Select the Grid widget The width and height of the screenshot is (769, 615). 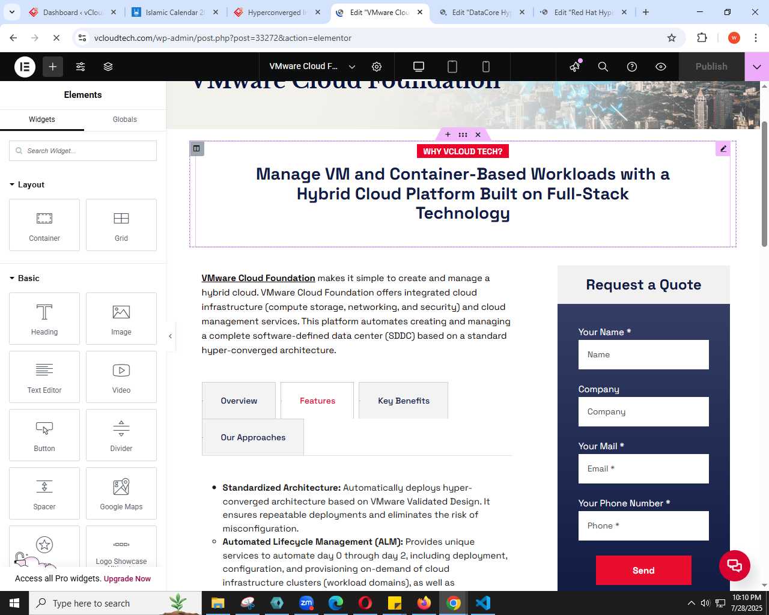121,225
